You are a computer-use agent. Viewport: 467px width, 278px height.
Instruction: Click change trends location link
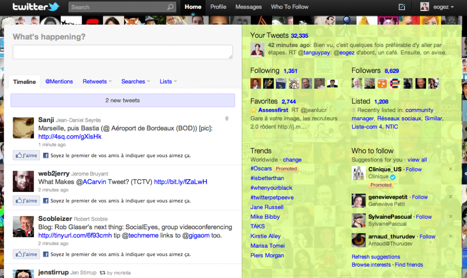point(292,160)
